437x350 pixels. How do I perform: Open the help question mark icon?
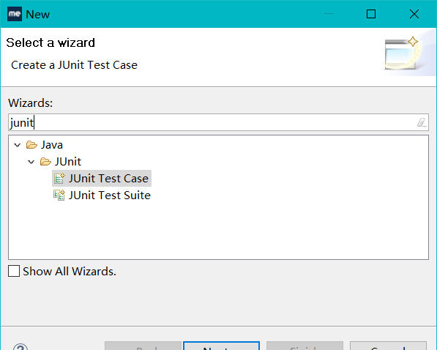20,346
